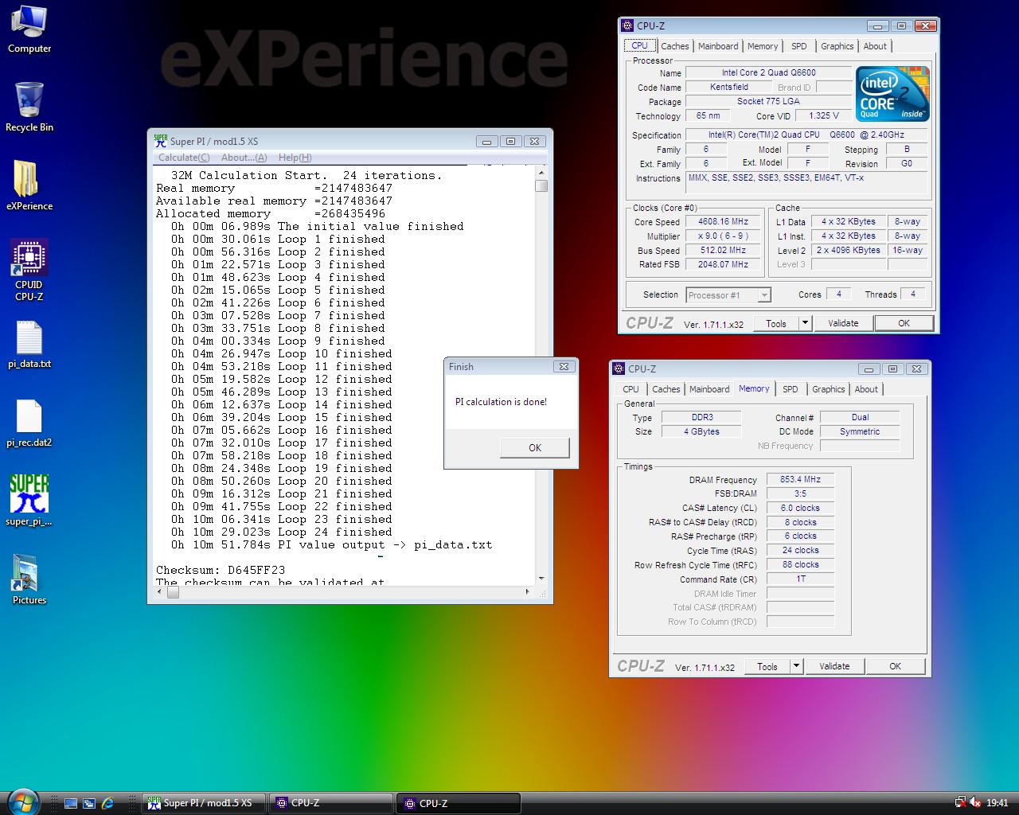This screenshot has width=1019, height=815.
Task: Click Tools button in lower CPU-Z
Action: (x=767, y=666)
